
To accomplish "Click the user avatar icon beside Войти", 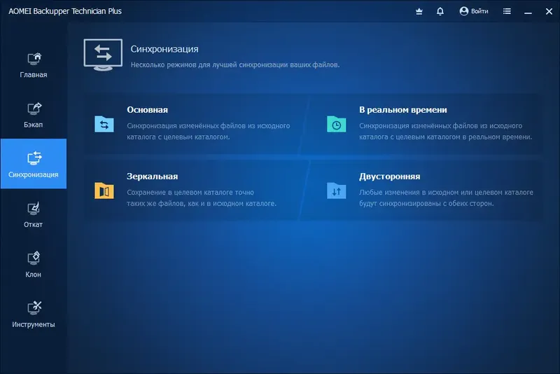I will pos(464,11).
